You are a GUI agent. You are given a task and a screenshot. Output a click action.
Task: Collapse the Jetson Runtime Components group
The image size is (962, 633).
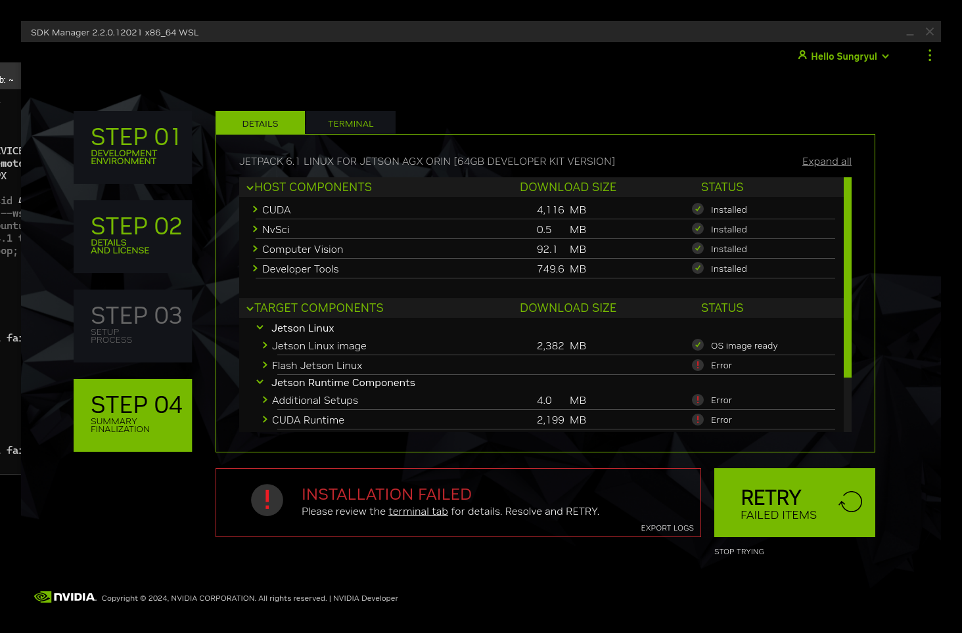pyautogui.click(x=260, y=382)
